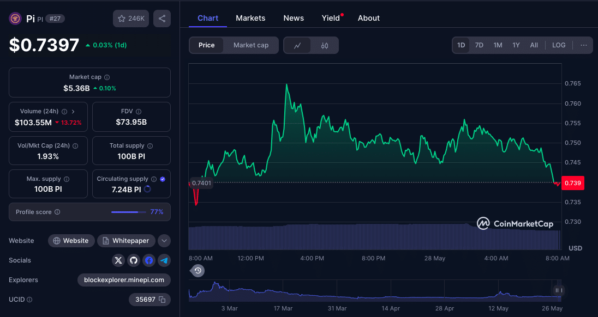Viewport: 598px width, 317px height.
Task: Click the red 0.739 current price label
Action: click(573, 183)
